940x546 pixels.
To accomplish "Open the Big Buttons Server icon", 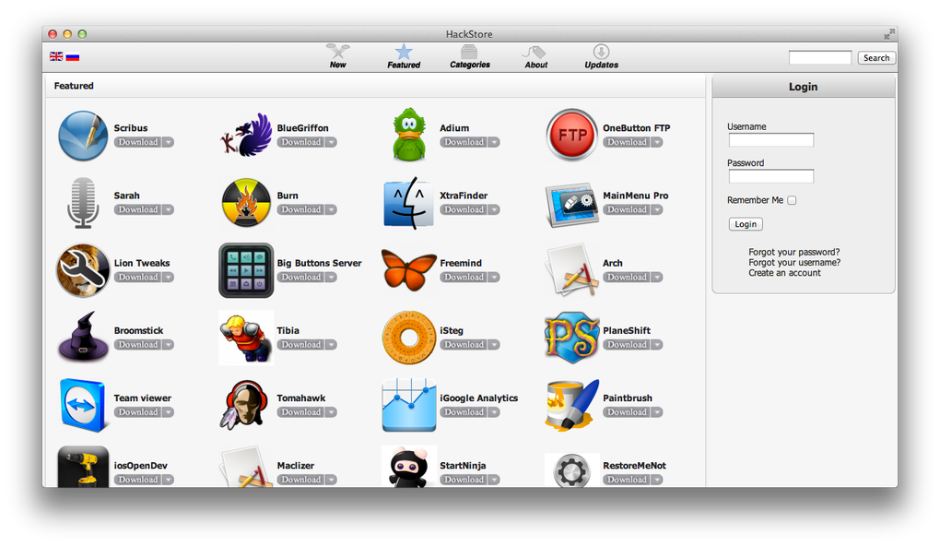I will 246,270.
